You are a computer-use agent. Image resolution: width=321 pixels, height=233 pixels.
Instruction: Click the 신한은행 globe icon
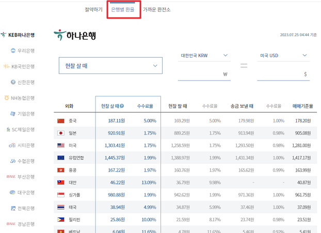(x=13, y=82)
